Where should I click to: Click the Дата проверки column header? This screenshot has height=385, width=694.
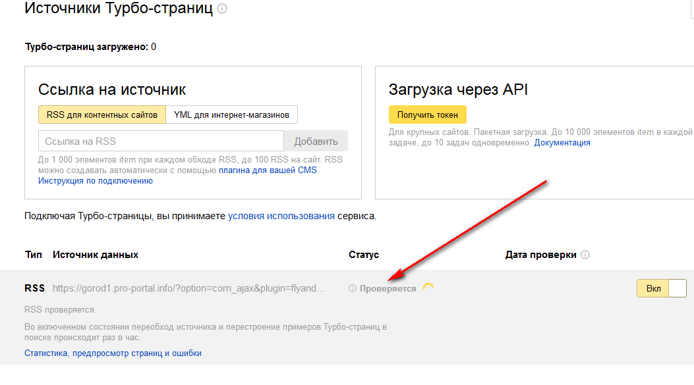point(540,255)
